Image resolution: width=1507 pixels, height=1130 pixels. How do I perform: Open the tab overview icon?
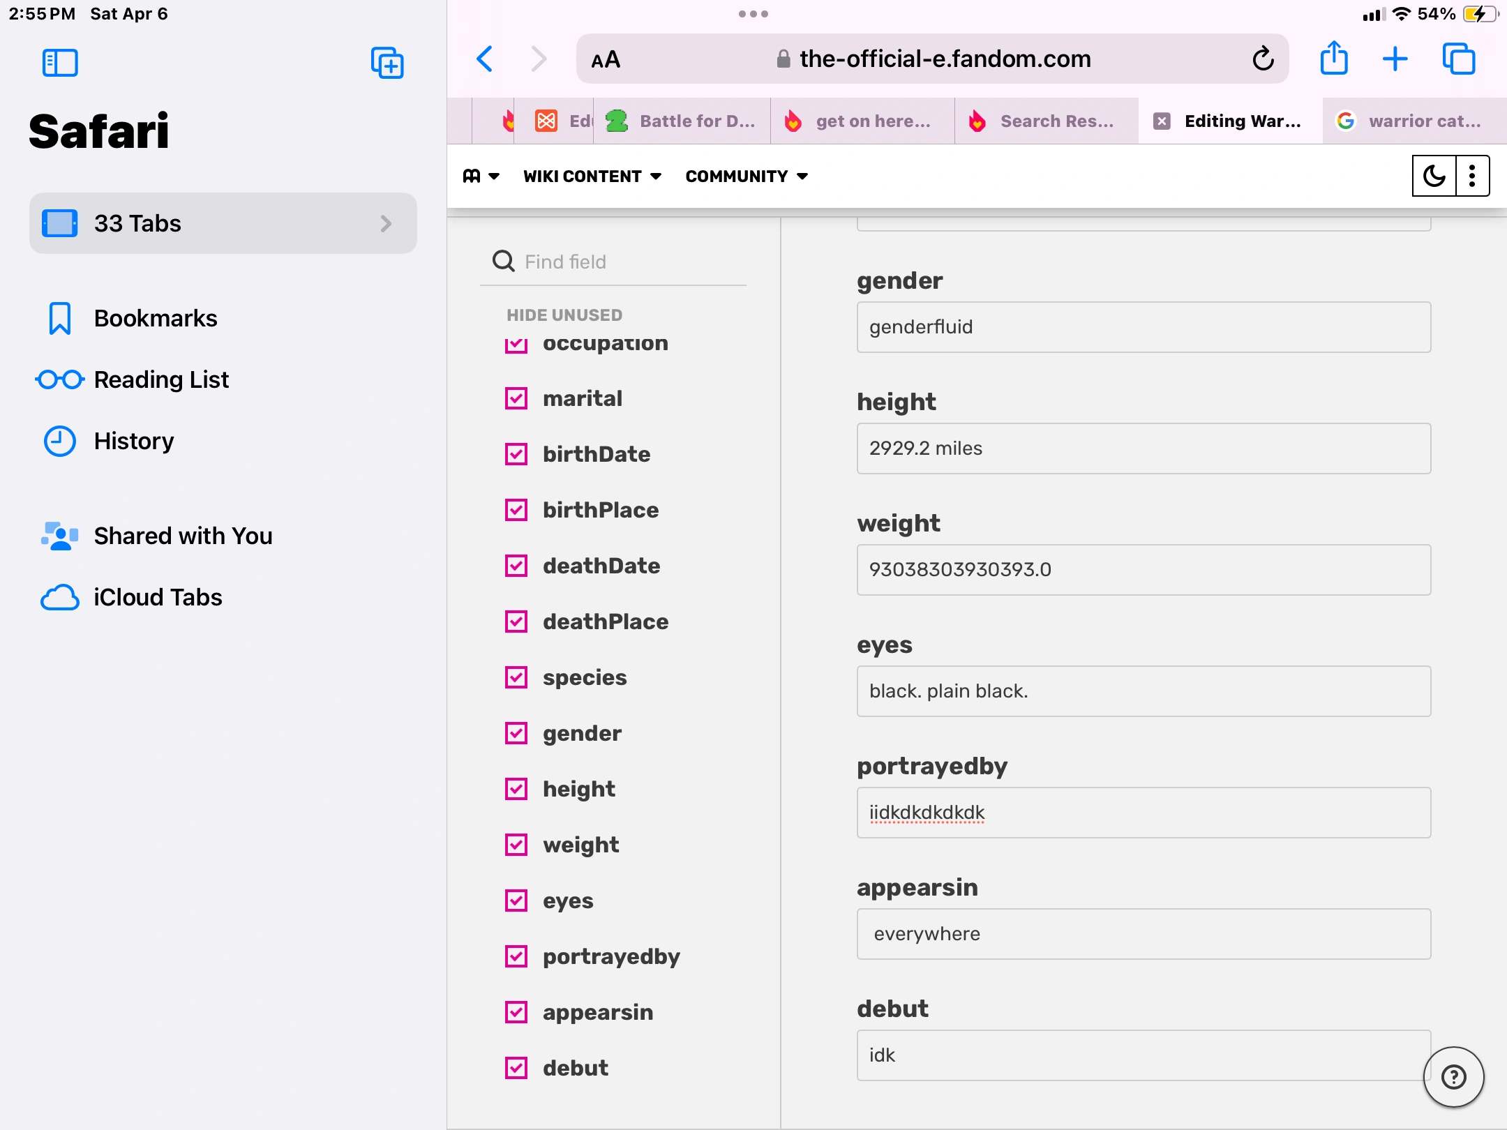(x=1458, y=59)
